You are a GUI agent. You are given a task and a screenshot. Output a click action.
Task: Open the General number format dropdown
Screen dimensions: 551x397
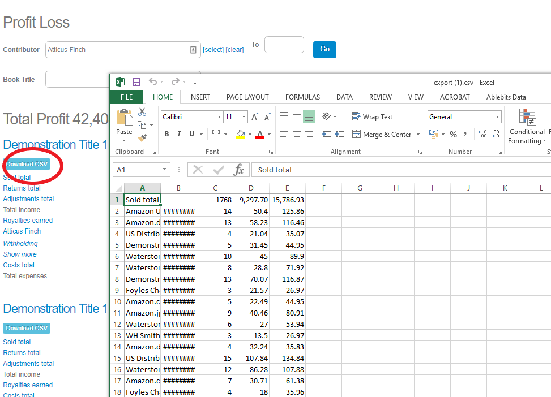coord(497,117)
